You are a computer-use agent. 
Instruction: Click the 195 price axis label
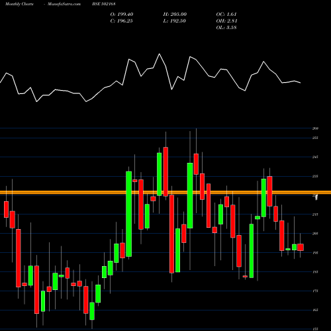[x=315, y=253]
